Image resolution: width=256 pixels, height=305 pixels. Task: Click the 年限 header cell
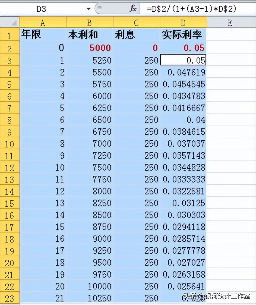click(42, 35)
